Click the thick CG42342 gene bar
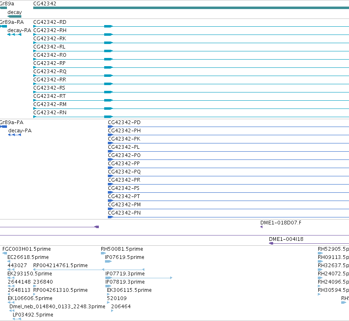This screenshot has height=321, width=349. (191, 8)
